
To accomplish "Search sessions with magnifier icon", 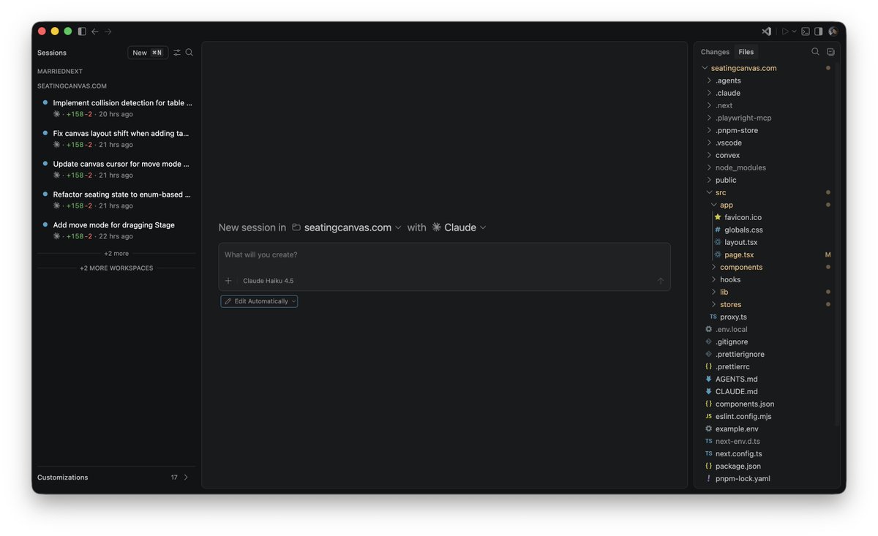I will [x=190, y=53].
